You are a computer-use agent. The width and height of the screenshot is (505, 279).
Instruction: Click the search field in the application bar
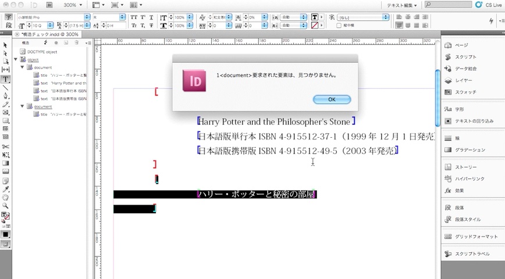pos(448,5)
